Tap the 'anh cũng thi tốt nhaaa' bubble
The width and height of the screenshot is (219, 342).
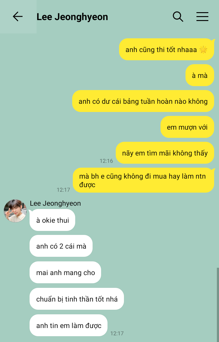point(166,50)
